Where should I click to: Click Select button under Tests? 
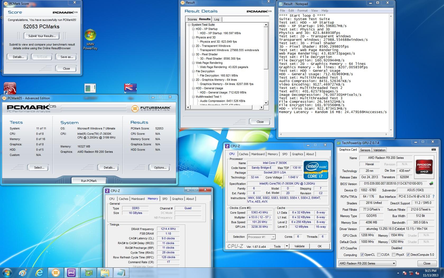(39, 168)
